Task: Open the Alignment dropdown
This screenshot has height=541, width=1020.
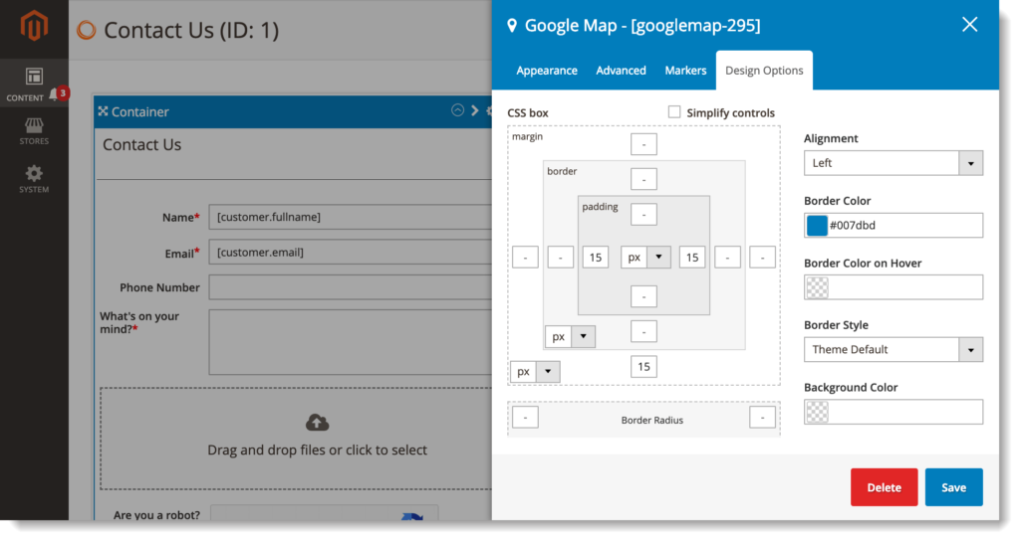Action: (892, 163)
